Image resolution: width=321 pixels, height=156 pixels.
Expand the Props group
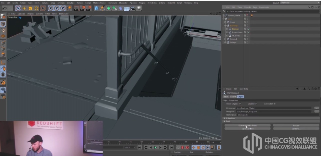click(x=225, y=22)
